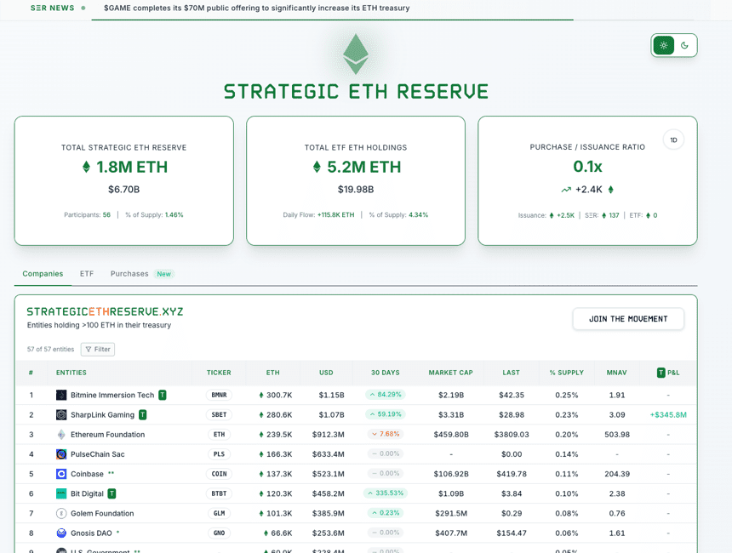The image size is (732, 553).
Task: Open the Filter dropdown for entities
Action: point(98,350)
